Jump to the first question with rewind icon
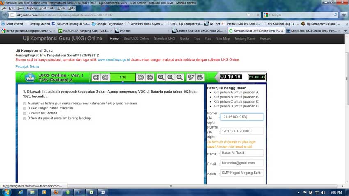Screen dimensions: 349x196 (x=96, y=77)
